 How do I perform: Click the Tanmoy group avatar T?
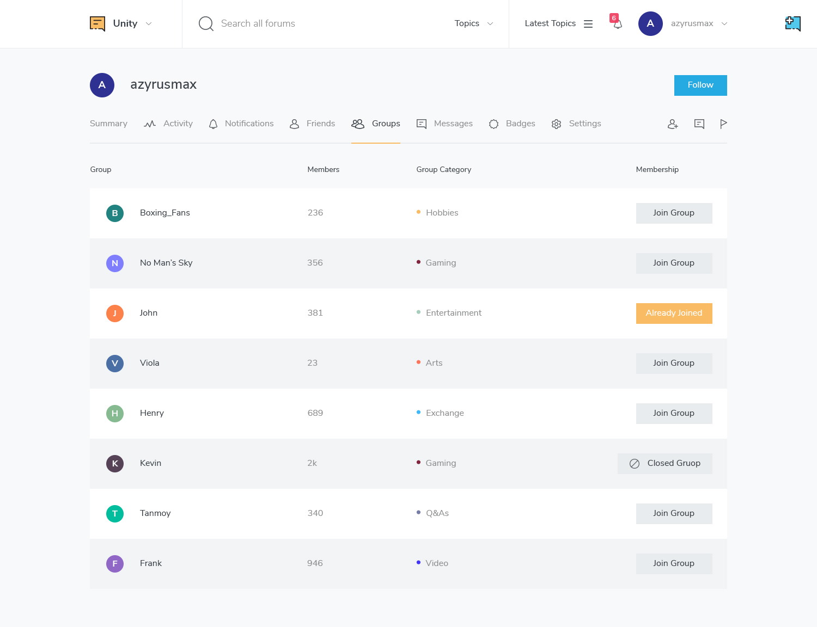click(x=115, y=514)
